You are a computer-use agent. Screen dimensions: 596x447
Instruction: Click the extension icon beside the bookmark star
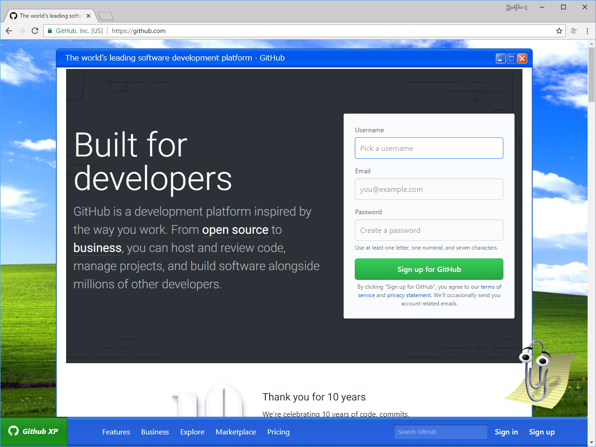(x=573, y=31)
